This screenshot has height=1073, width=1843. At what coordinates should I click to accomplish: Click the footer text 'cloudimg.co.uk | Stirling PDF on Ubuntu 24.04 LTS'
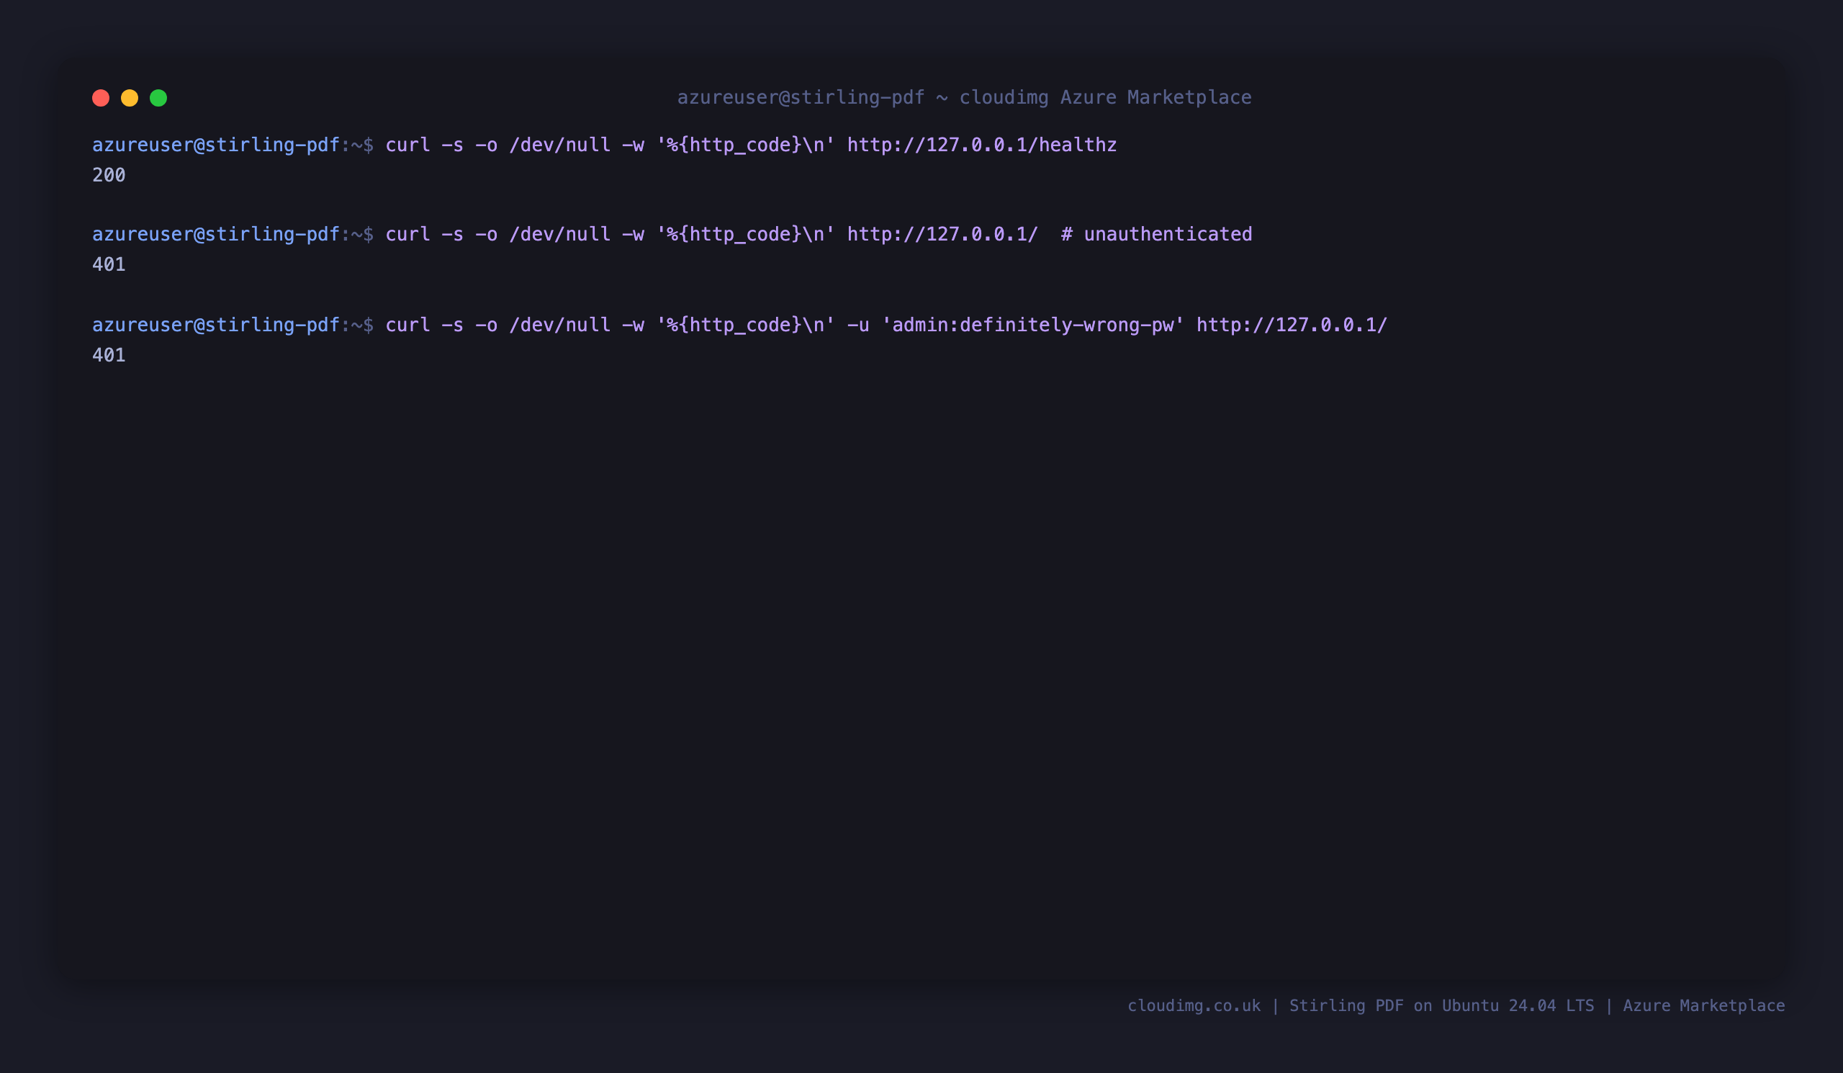click(x=1361, y=1006)
